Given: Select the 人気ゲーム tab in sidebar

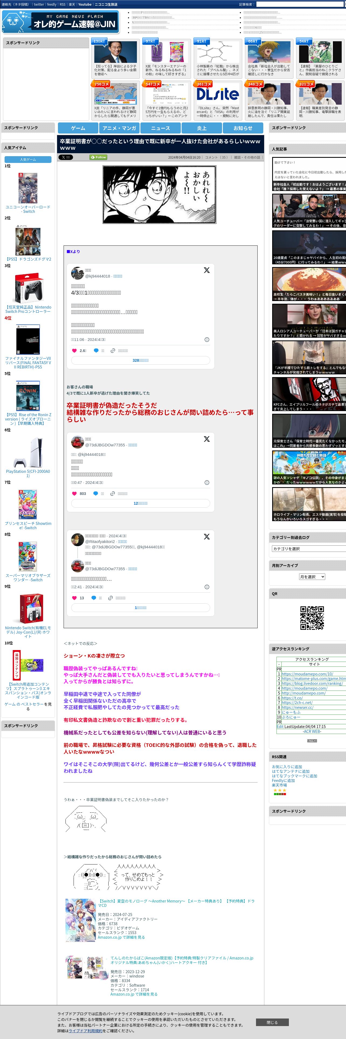Looking at the screenshot, I should point(28,160).
